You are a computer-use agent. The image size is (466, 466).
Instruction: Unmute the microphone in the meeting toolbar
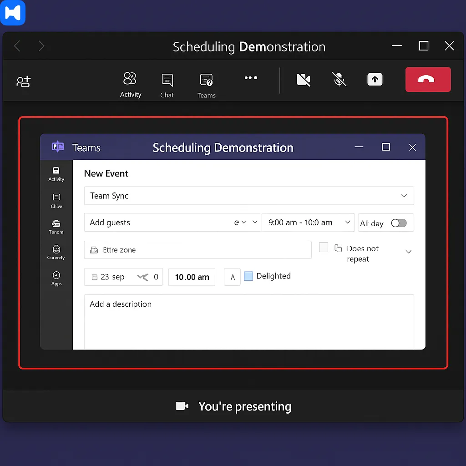pos(339,79)
